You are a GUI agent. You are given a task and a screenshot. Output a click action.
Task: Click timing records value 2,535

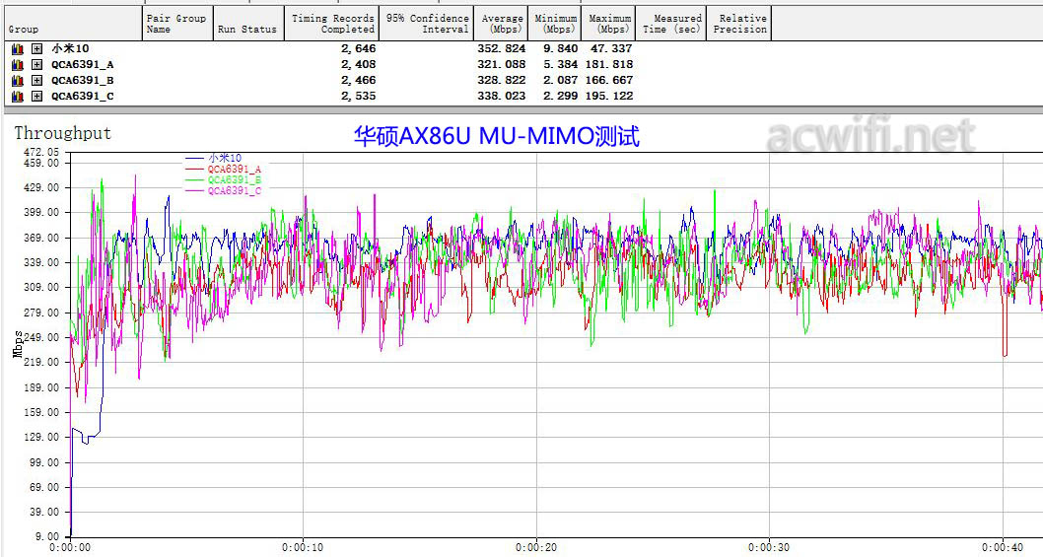(359, 96)
